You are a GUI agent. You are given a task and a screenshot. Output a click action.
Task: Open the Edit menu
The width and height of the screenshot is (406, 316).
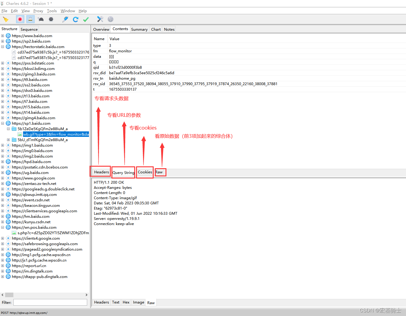pos(14,11)
